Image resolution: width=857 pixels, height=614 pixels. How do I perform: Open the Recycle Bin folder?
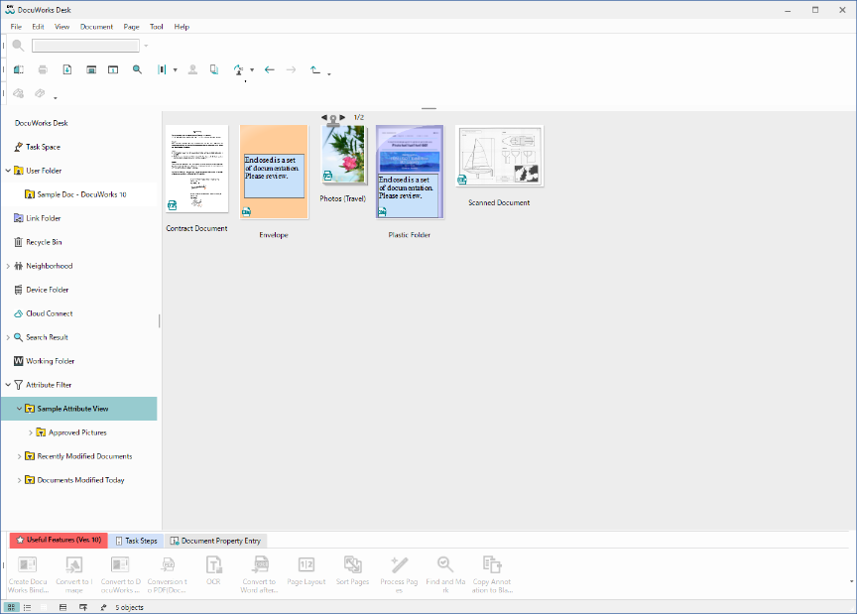pyautogui.click(x=43, y=242)
